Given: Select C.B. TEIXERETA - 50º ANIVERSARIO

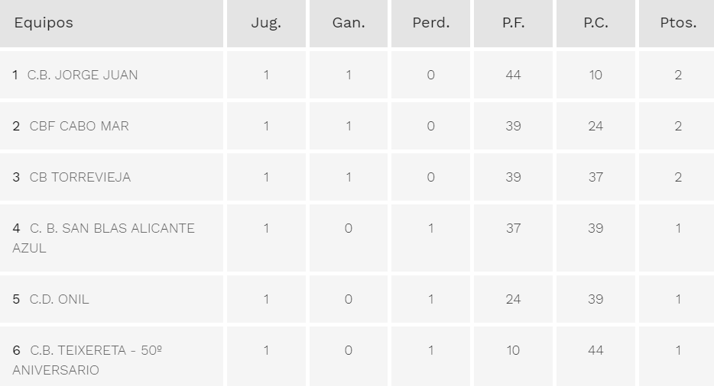Looking at the screenshot, I should point(96,350).
